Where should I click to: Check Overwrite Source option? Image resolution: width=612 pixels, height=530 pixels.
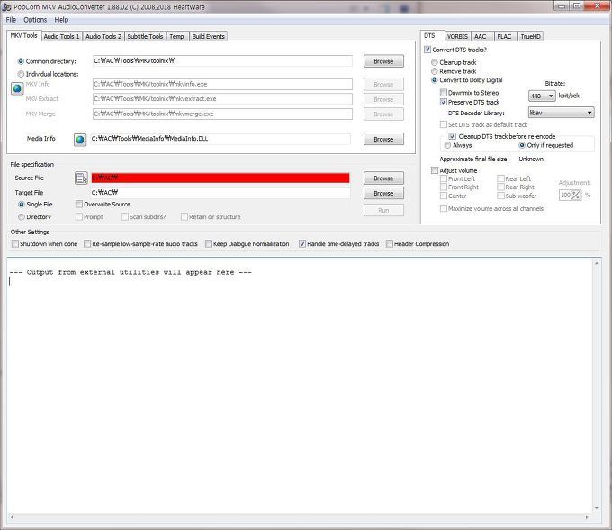79,205
